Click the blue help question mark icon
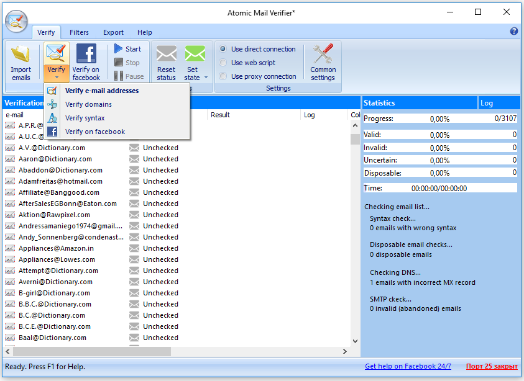 [514, 32]
